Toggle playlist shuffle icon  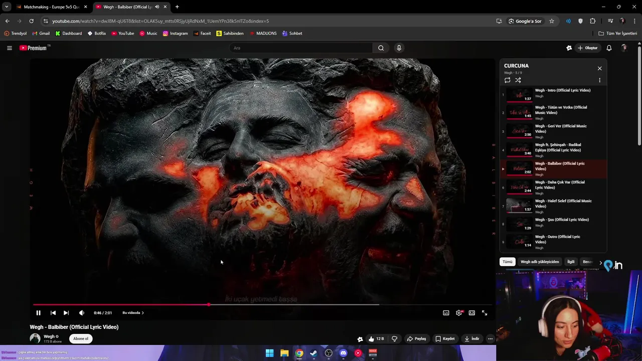pyautogui.click(x=518, y=80)
